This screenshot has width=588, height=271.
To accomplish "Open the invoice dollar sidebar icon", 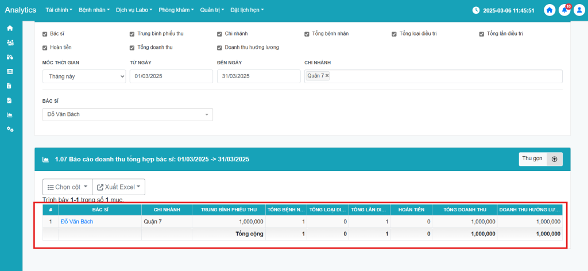I will (x=10, y=86).
